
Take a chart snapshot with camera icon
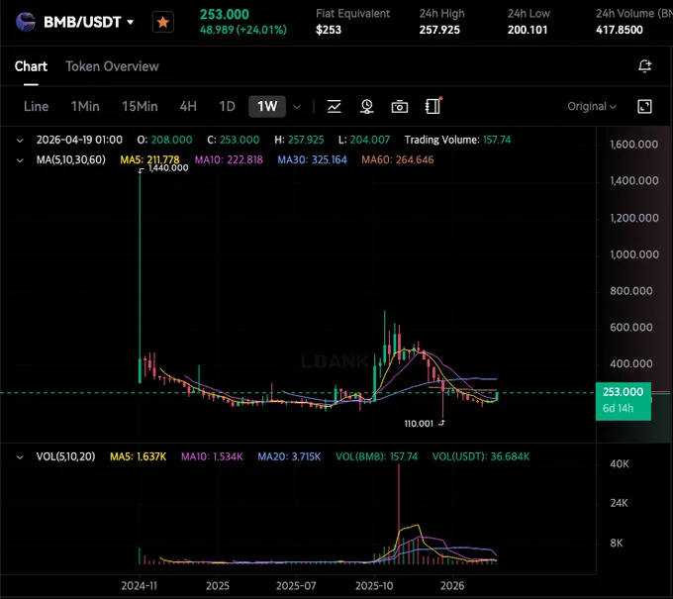coord(400,107)
